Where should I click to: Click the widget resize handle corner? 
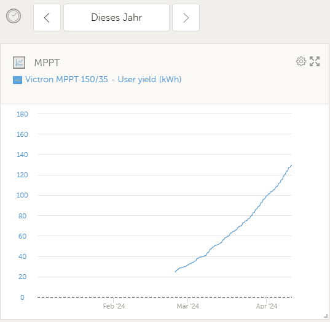326,316
